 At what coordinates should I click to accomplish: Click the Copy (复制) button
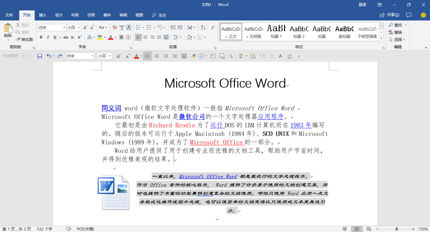tap(22, 32)
